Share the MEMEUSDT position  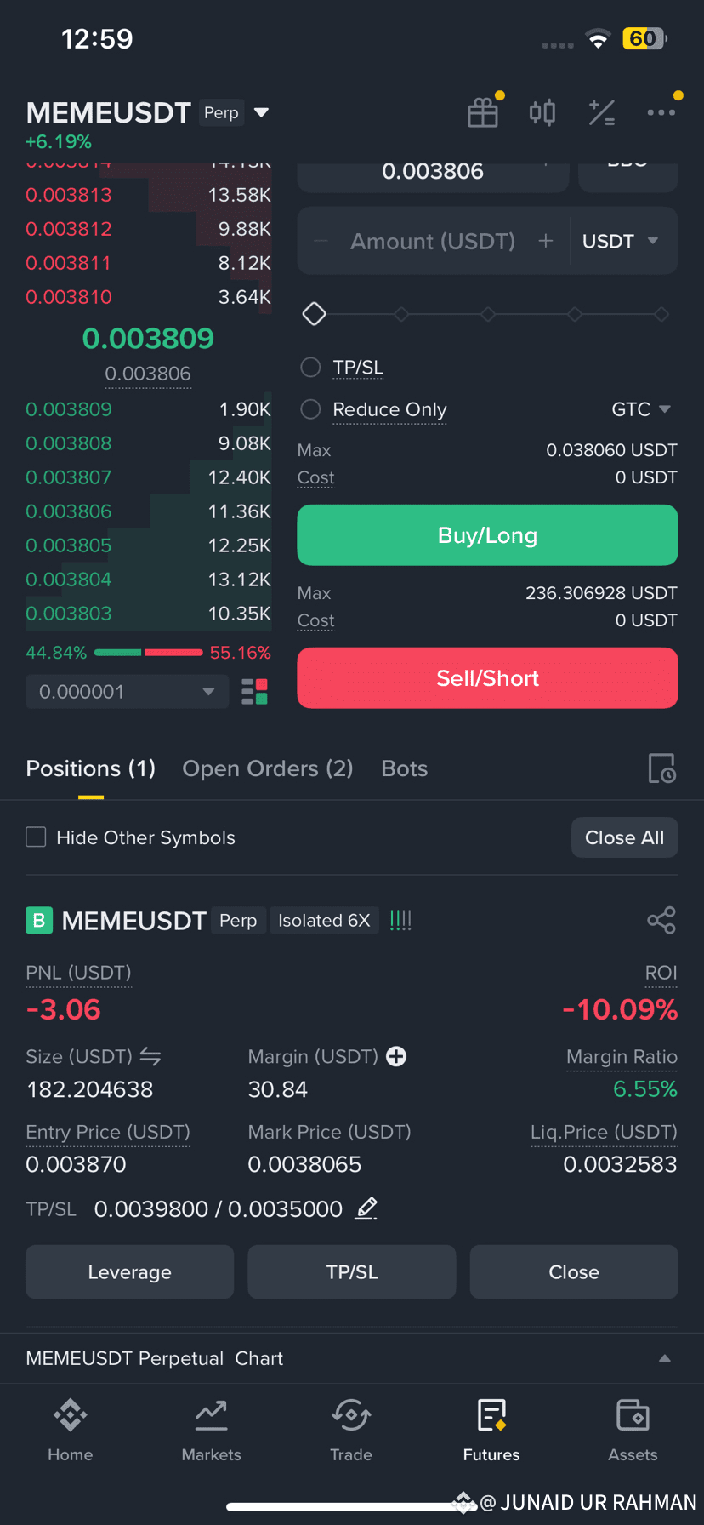[661, 920]
